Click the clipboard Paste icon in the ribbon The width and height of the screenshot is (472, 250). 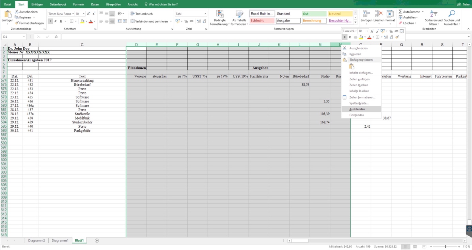click(7, 14)
